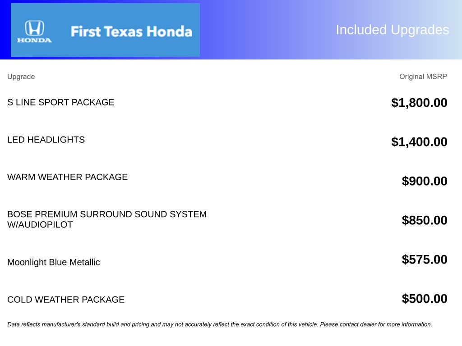Click the $1,400.00 MSRP value
The image size is (462, 346).
(x=419, y=142)
